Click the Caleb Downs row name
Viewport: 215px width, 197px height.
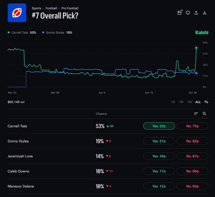tap(18, 171)
